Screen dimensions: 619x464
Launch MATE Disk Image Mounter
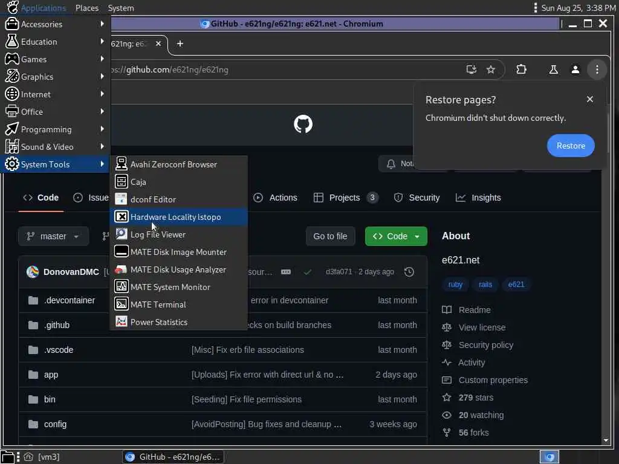pos(178,252)
